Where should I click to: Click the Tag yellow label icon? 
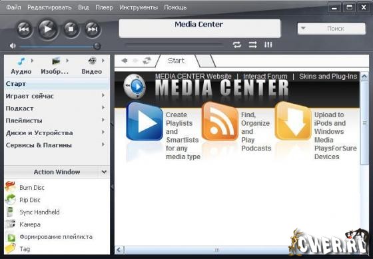(x=10, y=248)
